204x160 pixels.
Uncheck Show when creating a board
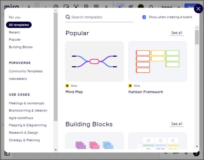click(144, 17)
